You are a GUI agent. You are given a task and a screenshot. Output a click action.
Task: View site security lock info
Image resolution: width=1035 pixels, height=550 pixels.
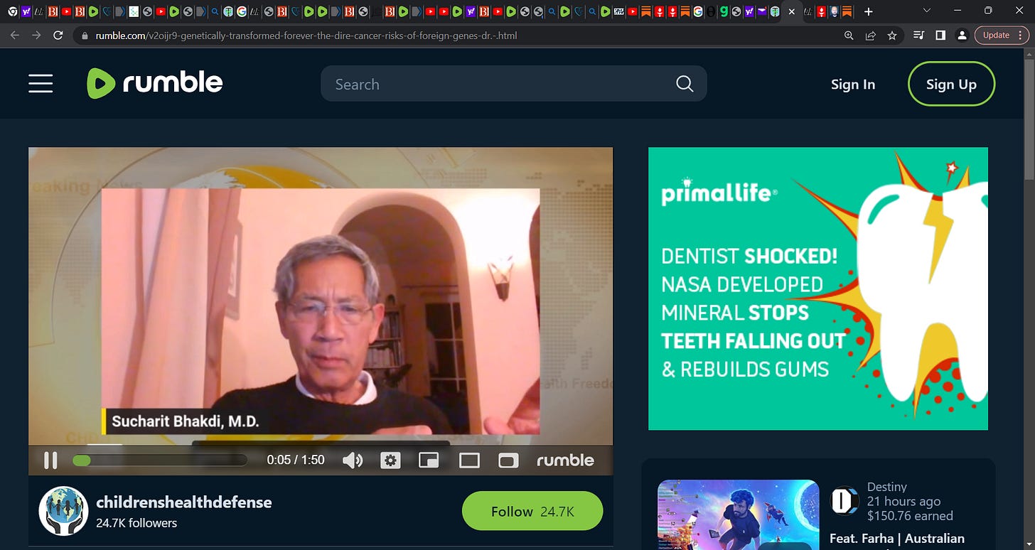point(85,35)
